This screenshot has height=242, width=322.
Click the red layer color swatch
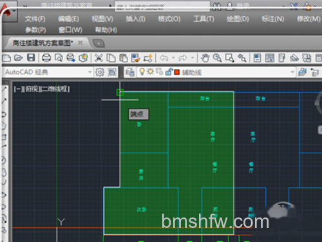[176, 72]
